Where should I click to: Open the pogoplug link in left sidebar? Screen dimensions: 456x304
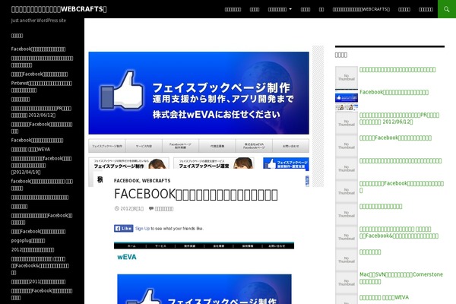point(28,241)
